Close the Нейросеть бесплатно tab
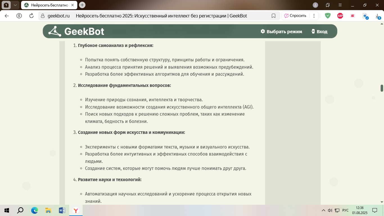The image size is (384, 216). click(x=73, y=5)
